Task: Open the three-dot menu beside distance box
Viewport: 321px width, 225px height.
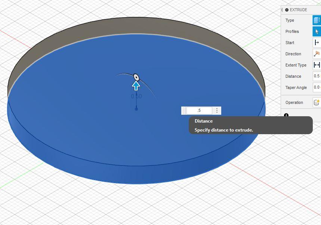Action: pyautogui.click(x=217, y=110)
